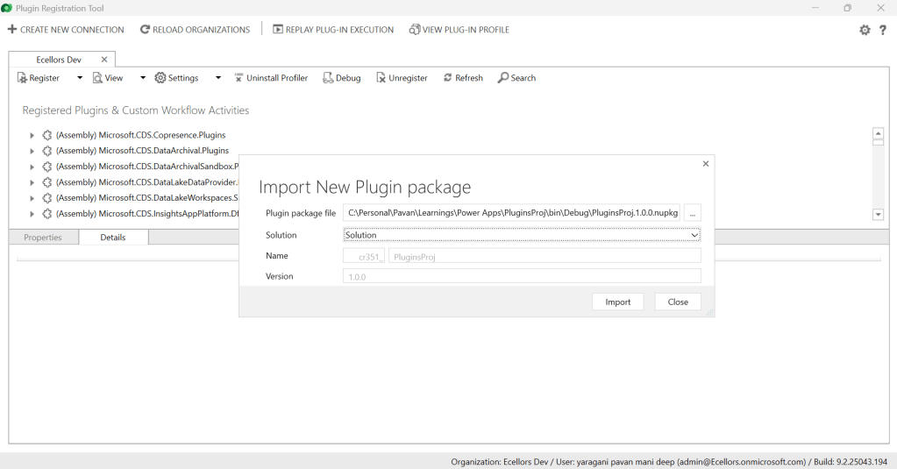Image resolution: width=897 pixels, height=469 pixels.
Task: Switch to the Properties tab
Action: (43, 238)
